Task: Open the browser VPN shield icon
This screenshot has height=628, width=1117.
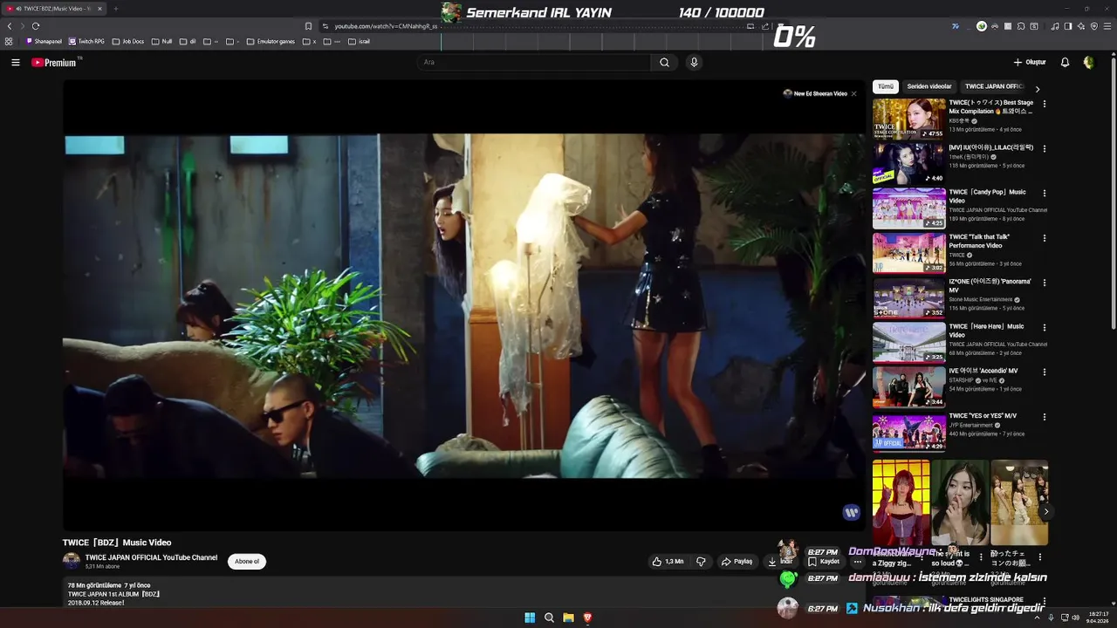Action: pyautogui.click(x=1094, y=26)
